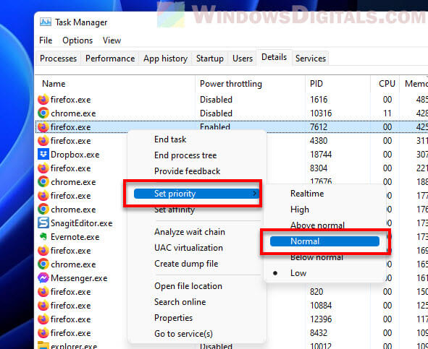Select Open file location

coord(188,286)
